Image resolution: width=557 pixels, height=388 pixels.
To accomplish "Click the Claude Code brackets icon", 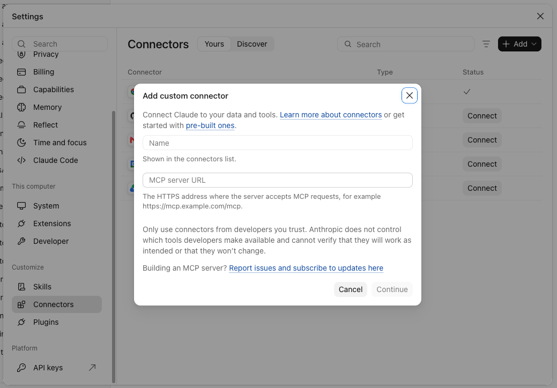I will coord(21,160).
